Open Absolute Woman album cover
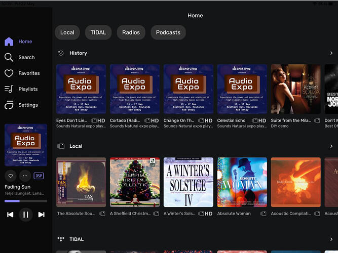This screenshot has height=253, width=338. (242, 182)
